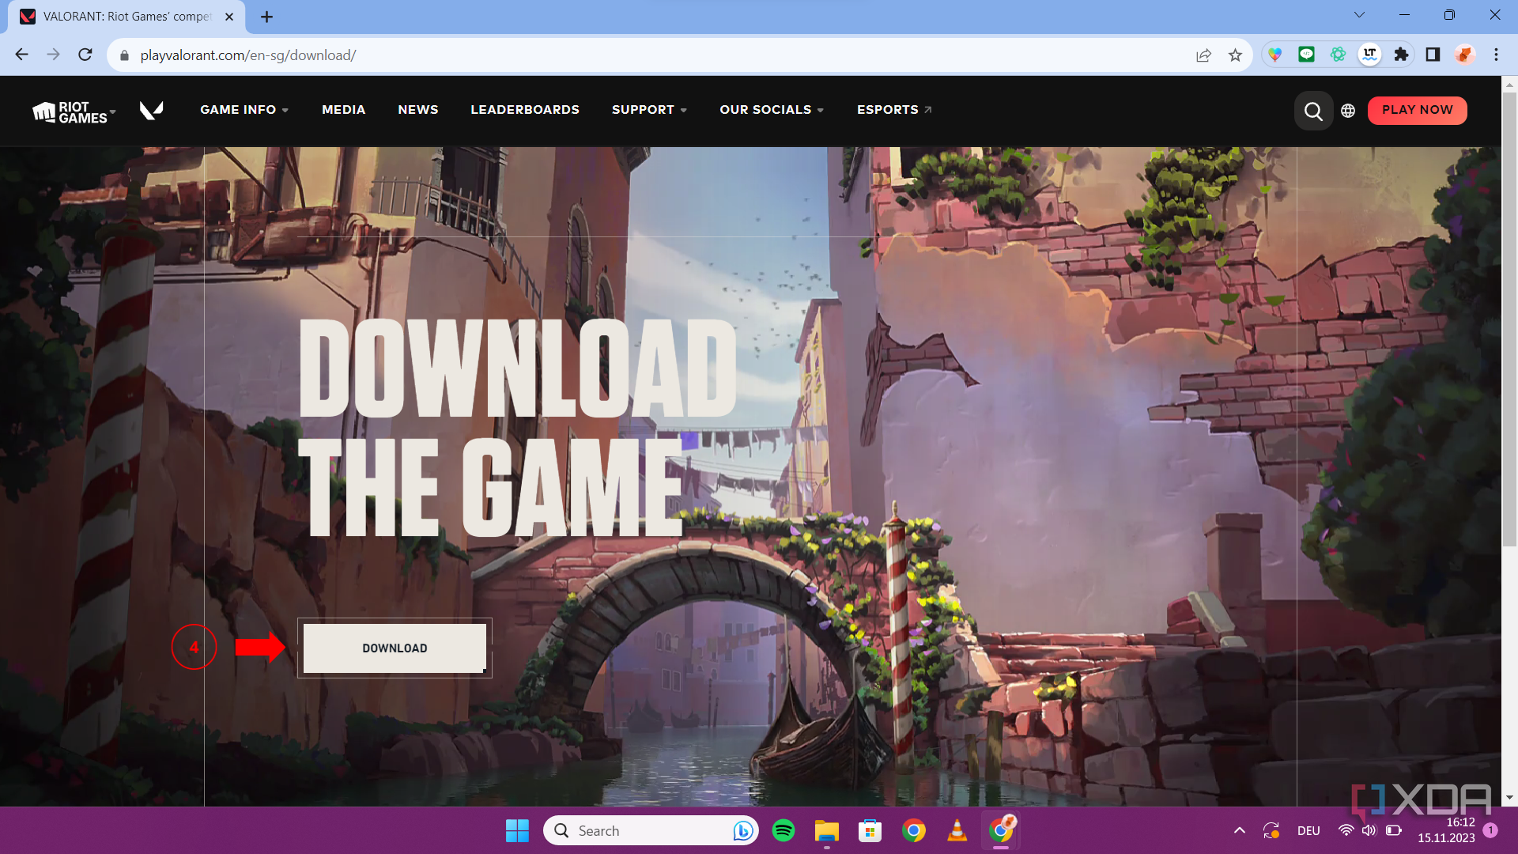Image resolution: width=1518 pixels, height=854 pixels.
Task: Open File Explorer from the taskbar
Action: tap(827, 830)
